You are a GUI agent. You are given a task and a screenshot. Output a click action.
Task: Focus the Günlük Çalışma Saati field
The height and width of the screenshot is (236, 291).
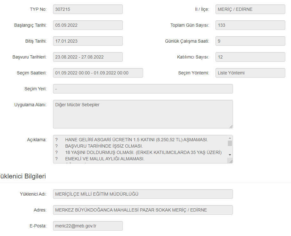pyautogui.click(x=250, y=41)
